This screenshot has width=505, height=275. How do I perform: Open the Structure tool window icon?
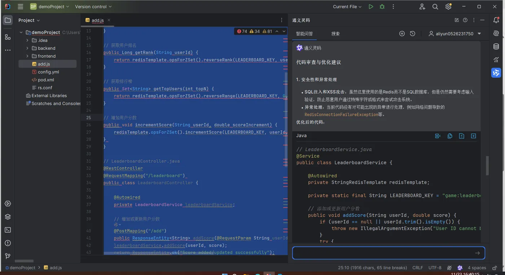click(x=8, y=37)
